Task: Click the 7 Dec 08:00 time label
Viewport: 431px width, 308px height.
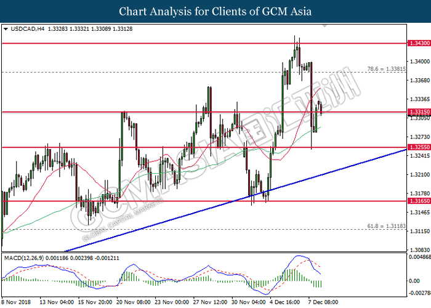Action: pyautogui.click(x=323, y=302)
